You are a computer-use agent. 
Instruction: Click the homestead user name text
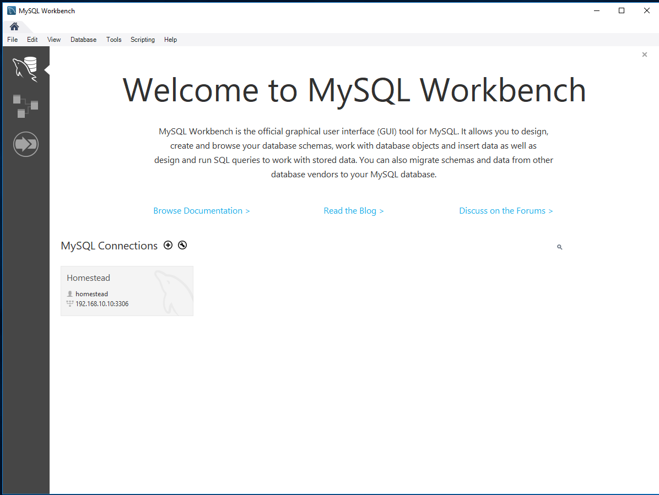(91, 294)
